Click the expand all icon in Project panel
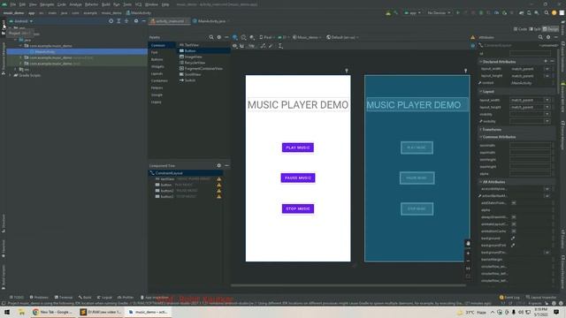The image size is (566, 318). [119, 21]
